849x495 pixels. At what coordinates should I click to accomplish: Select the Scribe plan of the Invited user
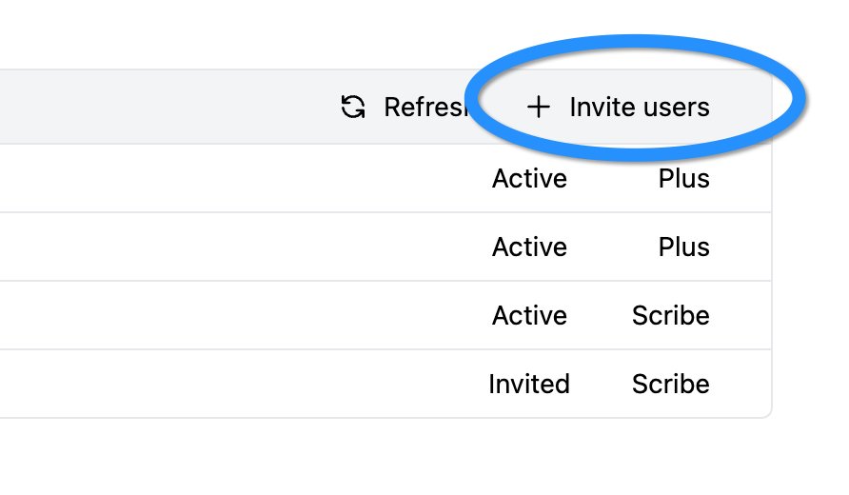pyautogui.click(x=670, y=385)
